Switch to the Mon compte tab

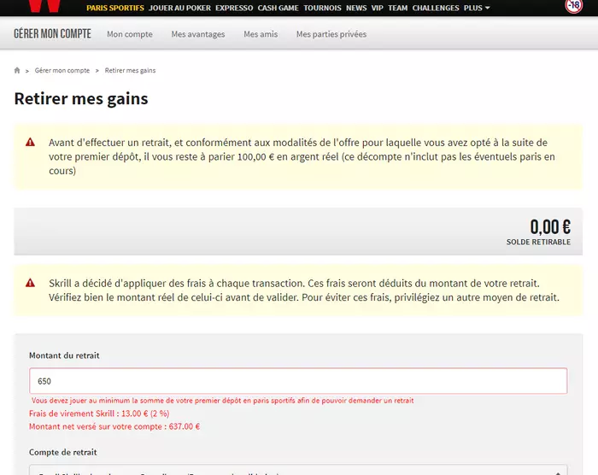[x=130, y=34]
